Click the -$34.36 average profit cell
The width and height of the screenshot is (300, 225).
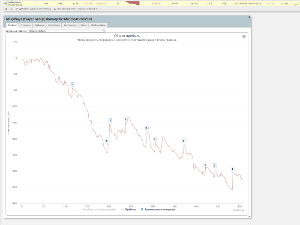pyautogui.click(x=156, y=3)
